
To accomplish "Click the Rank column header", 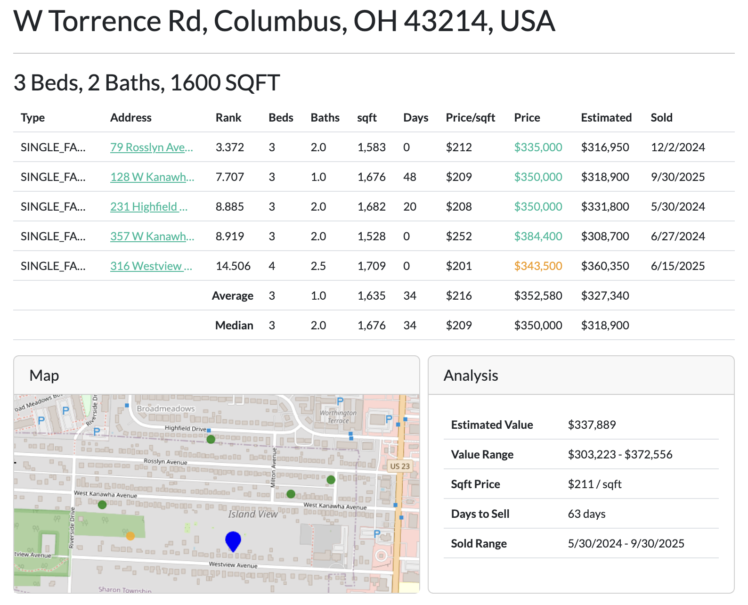I will 228,117.
